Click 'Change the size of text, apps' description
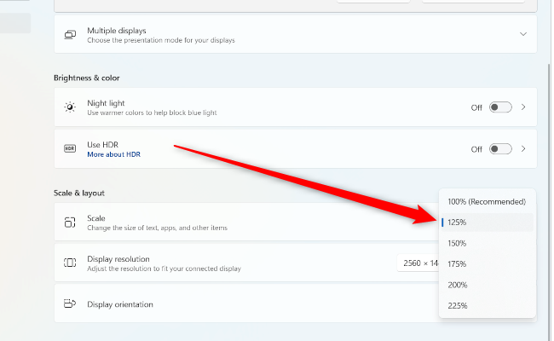This screenshot has width=554, height=341. [157, 228]
